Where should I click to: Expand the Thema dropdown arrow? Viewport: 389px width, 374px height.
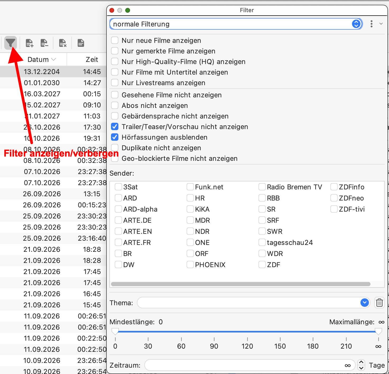(364, 302)
